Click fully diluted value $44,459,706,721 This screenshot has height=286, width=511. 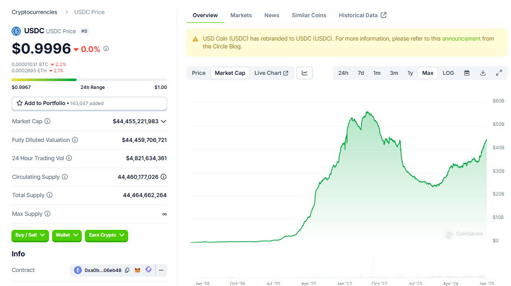click(x=144, y=140)
